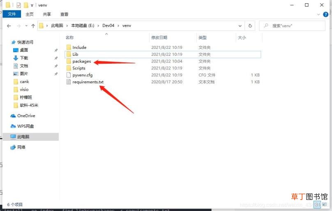Sort by the 类型 column header
The image size is (332, 211).
click(203, 37)
